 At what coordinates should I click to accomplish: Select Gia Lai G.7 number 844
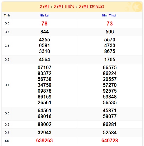click(x=44, y=32)
